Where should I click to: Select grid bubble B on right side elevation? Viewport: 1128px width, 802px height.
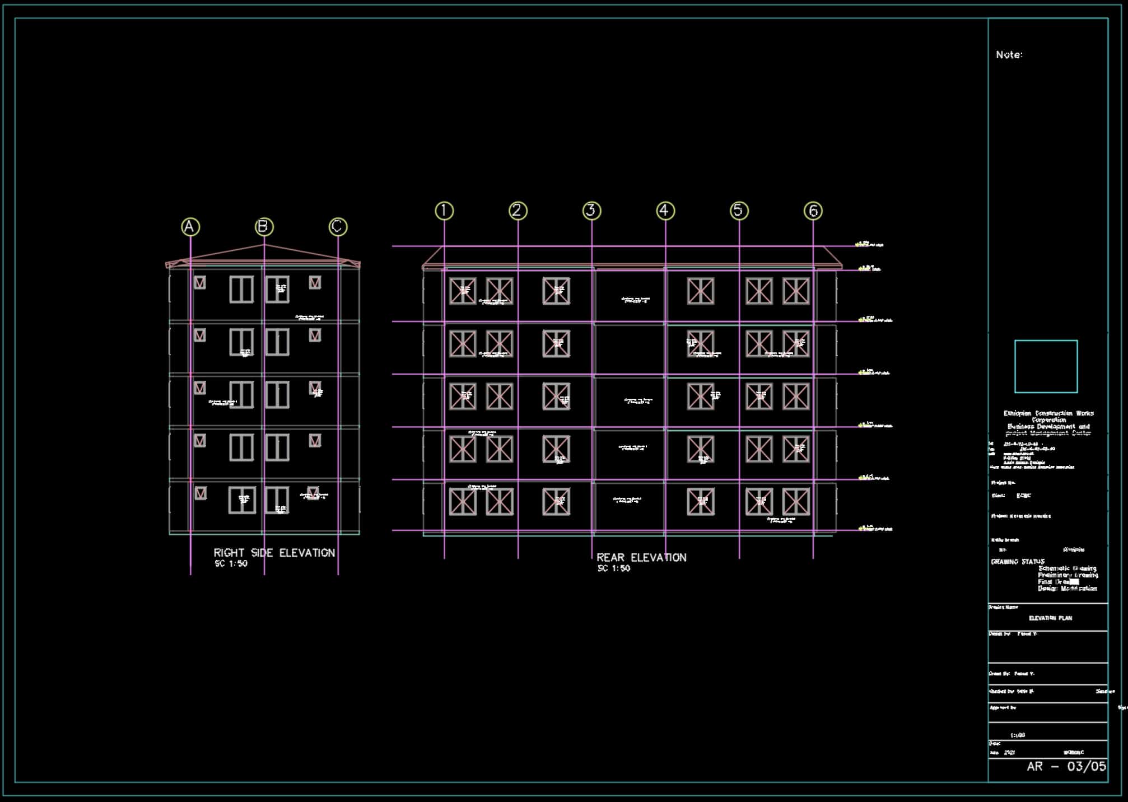[x=264, y=227]
